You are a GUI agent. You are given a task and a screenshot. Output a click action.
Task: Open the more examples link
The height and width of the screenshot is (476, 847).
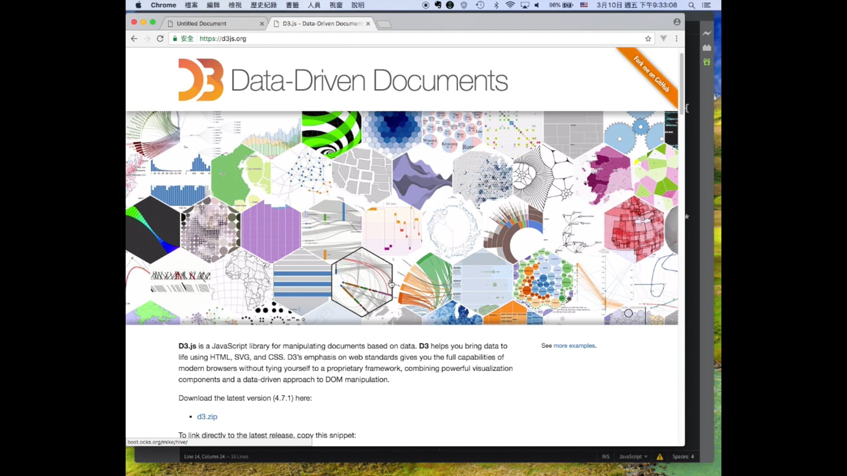(574, 346)
